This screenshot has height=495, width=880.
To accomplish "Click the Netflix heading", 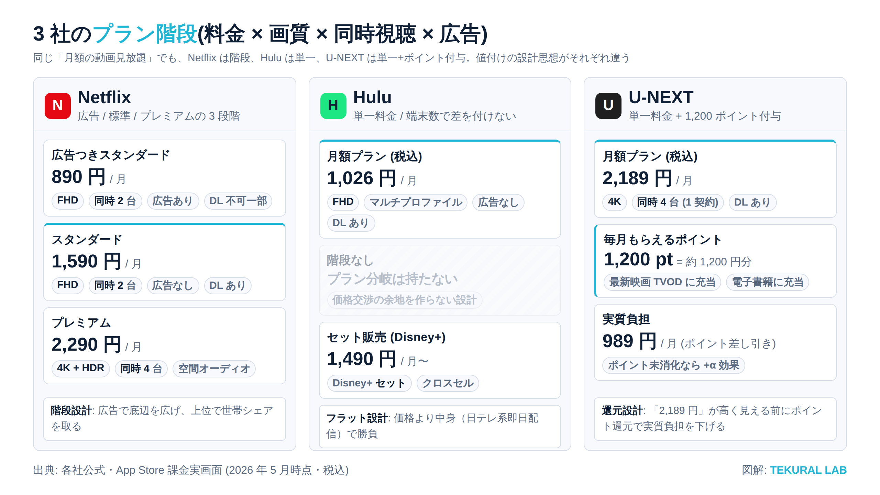I will pos(104,97).
